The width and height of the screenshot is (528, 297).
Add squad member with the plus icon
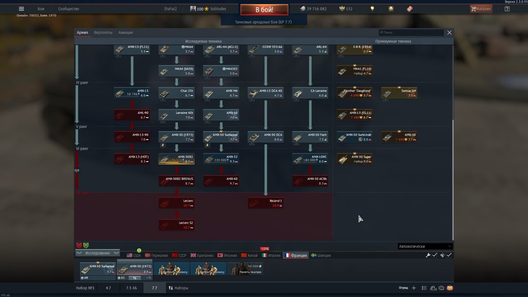click(414, 288)
